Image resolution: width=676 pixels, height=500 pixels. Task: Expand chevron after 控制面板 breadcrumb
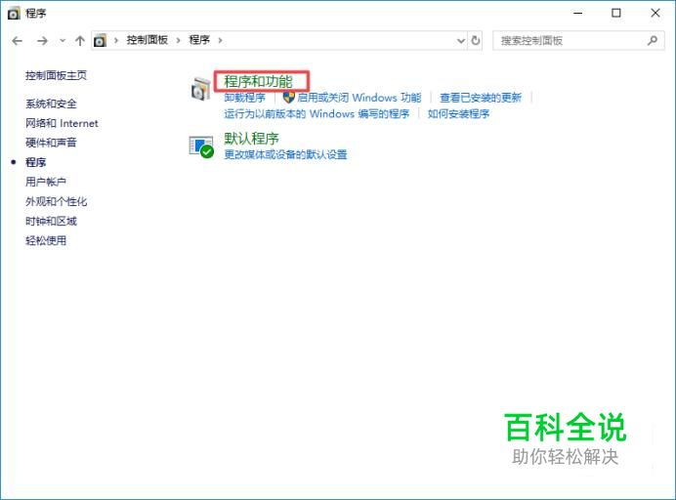(x=178, y=40)
